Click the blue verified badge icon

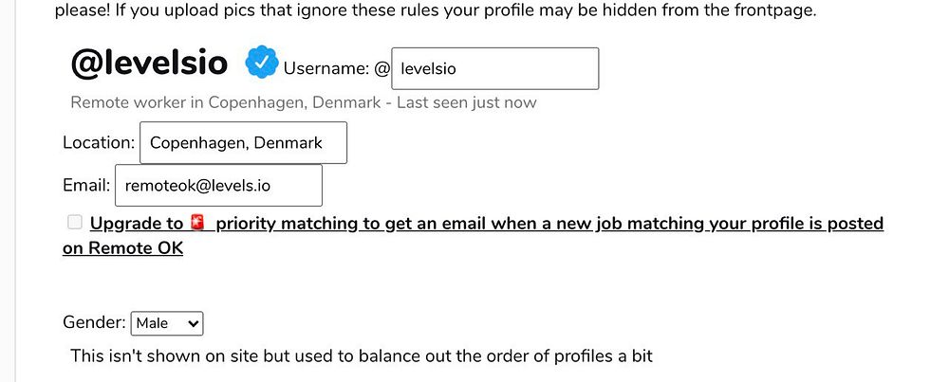point(261,63)
